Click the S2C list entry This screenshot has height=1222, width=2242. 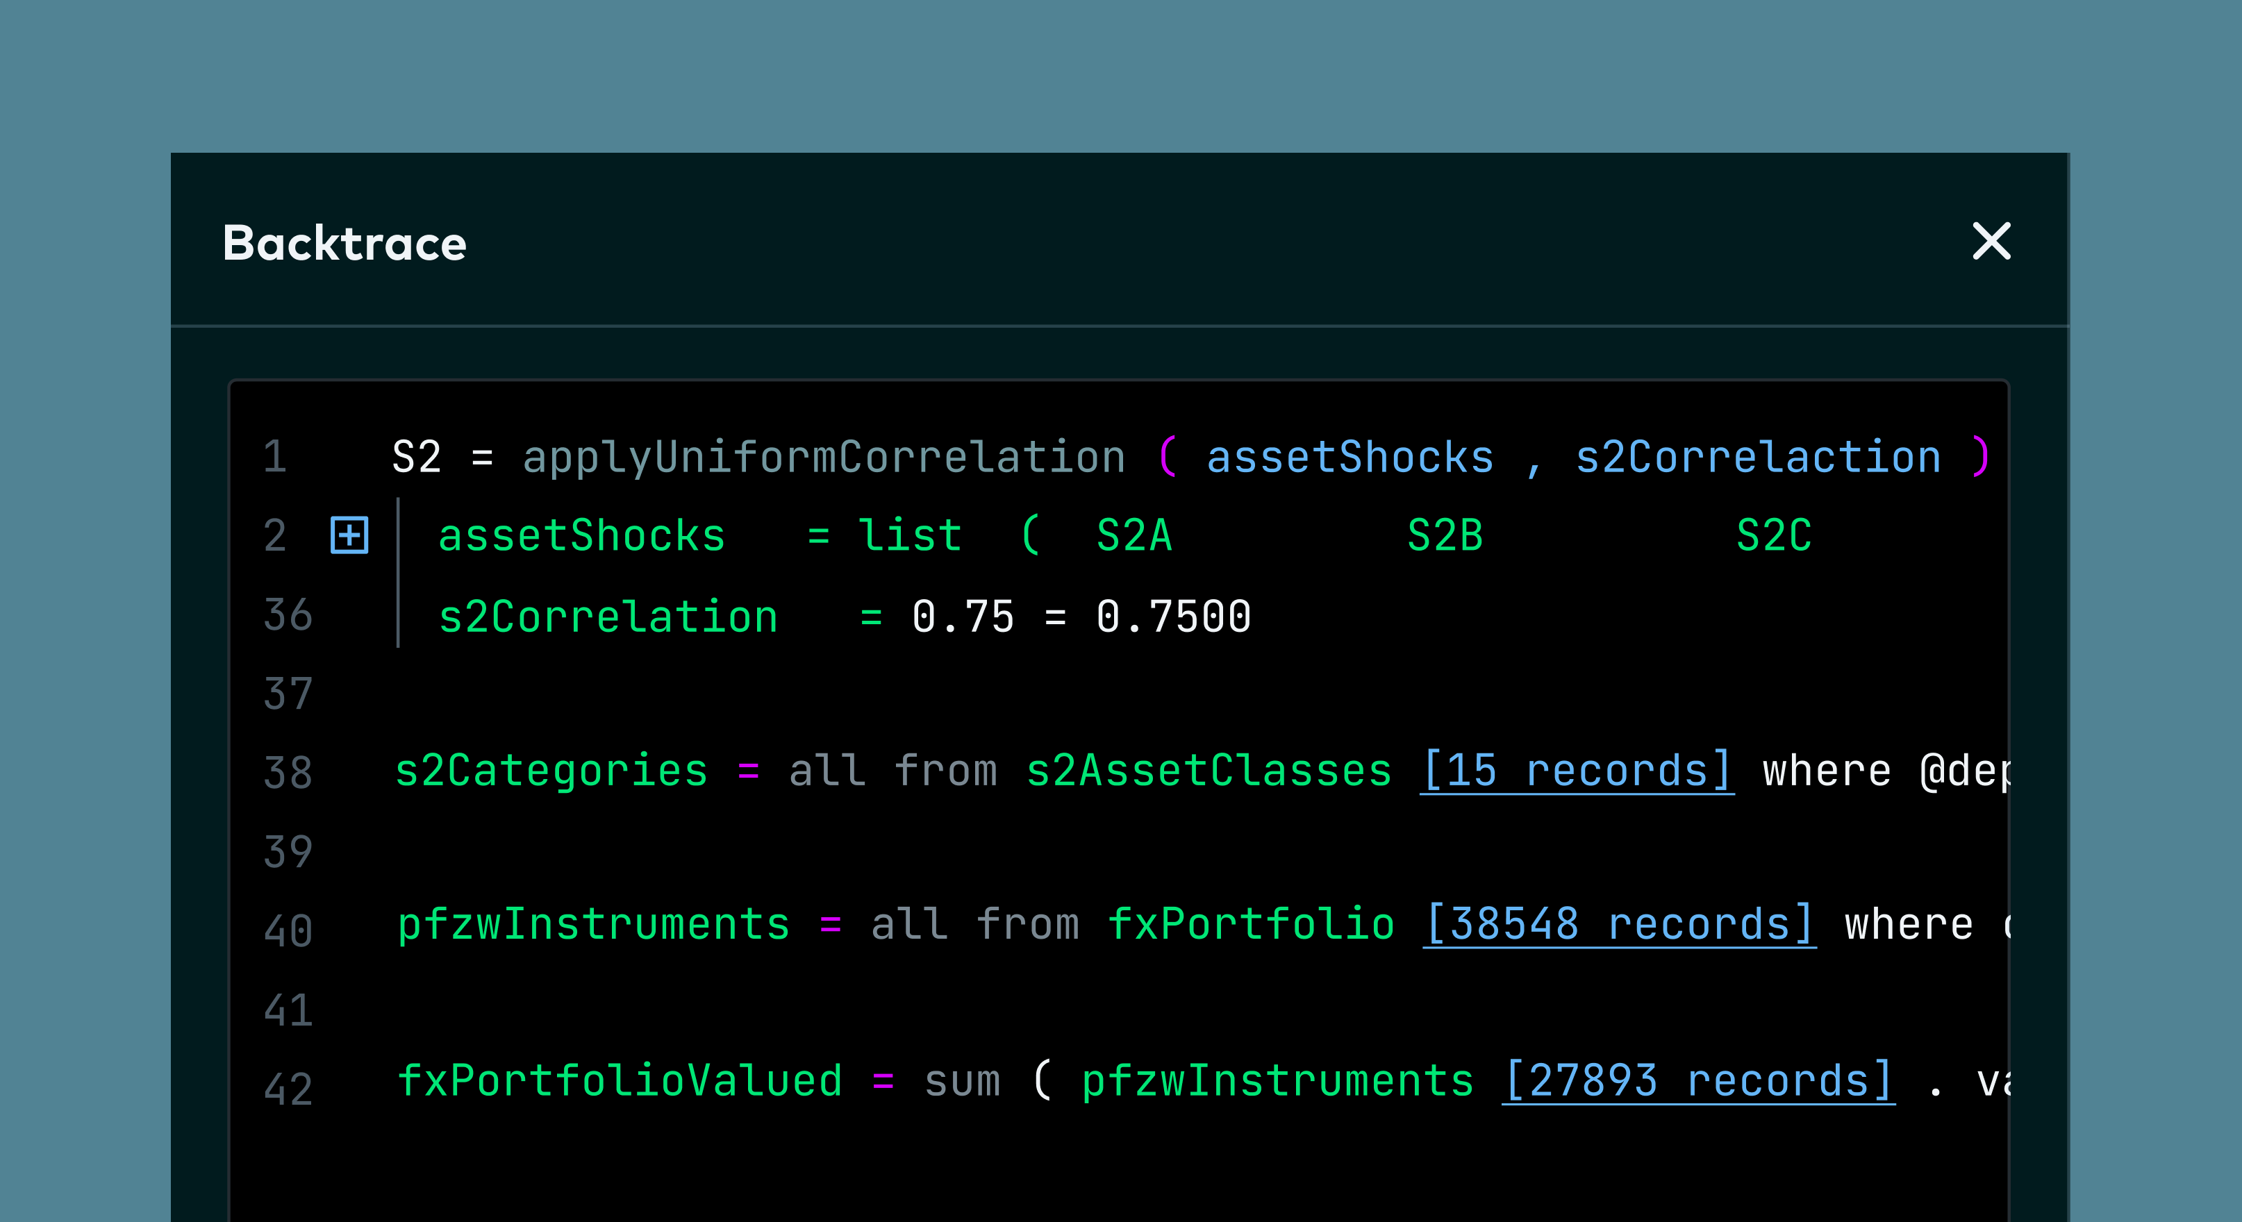click(1774, 535)
